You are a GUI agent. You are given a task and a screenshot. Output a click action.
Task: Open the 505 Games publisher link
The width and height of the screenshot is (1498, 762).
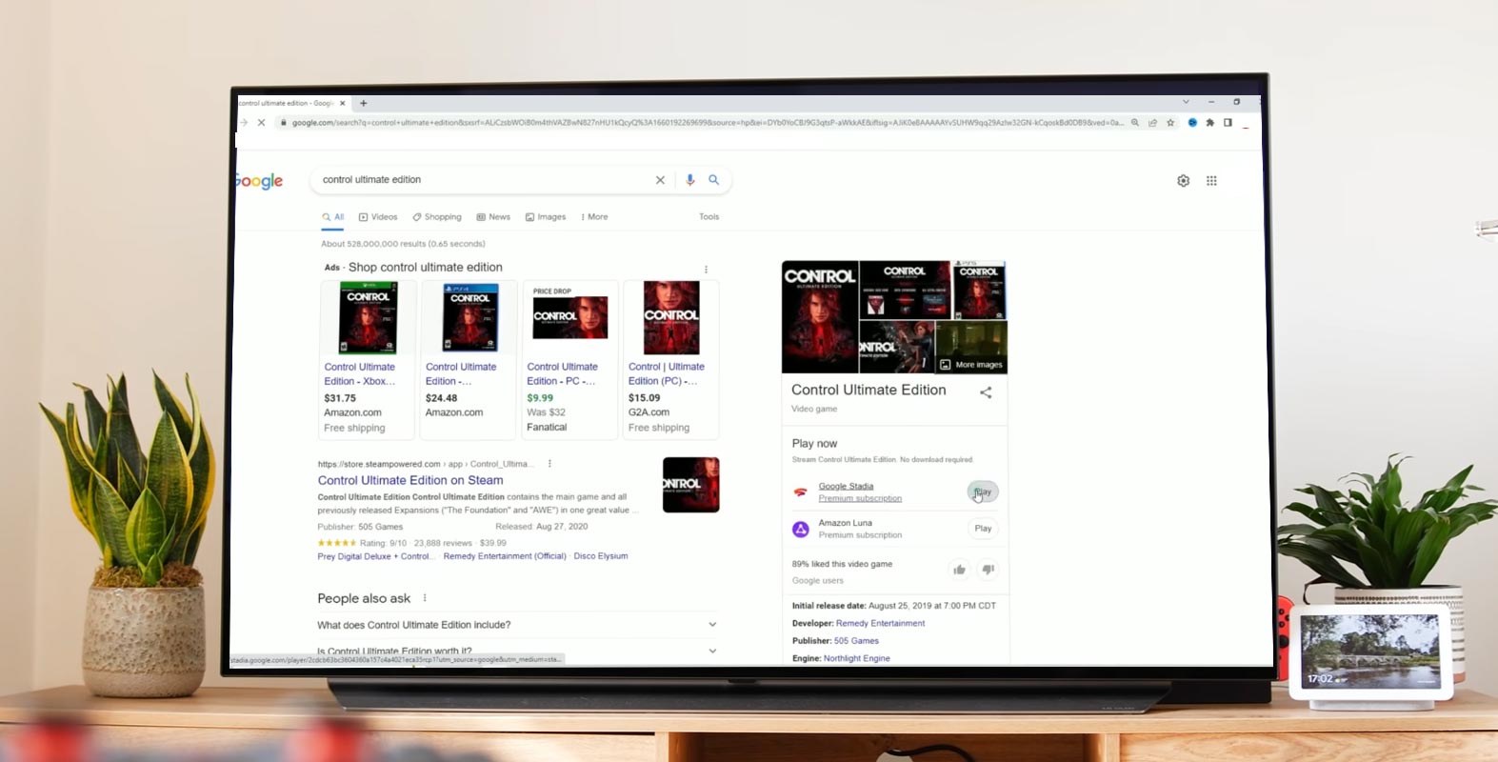click(x=856, y=641)
